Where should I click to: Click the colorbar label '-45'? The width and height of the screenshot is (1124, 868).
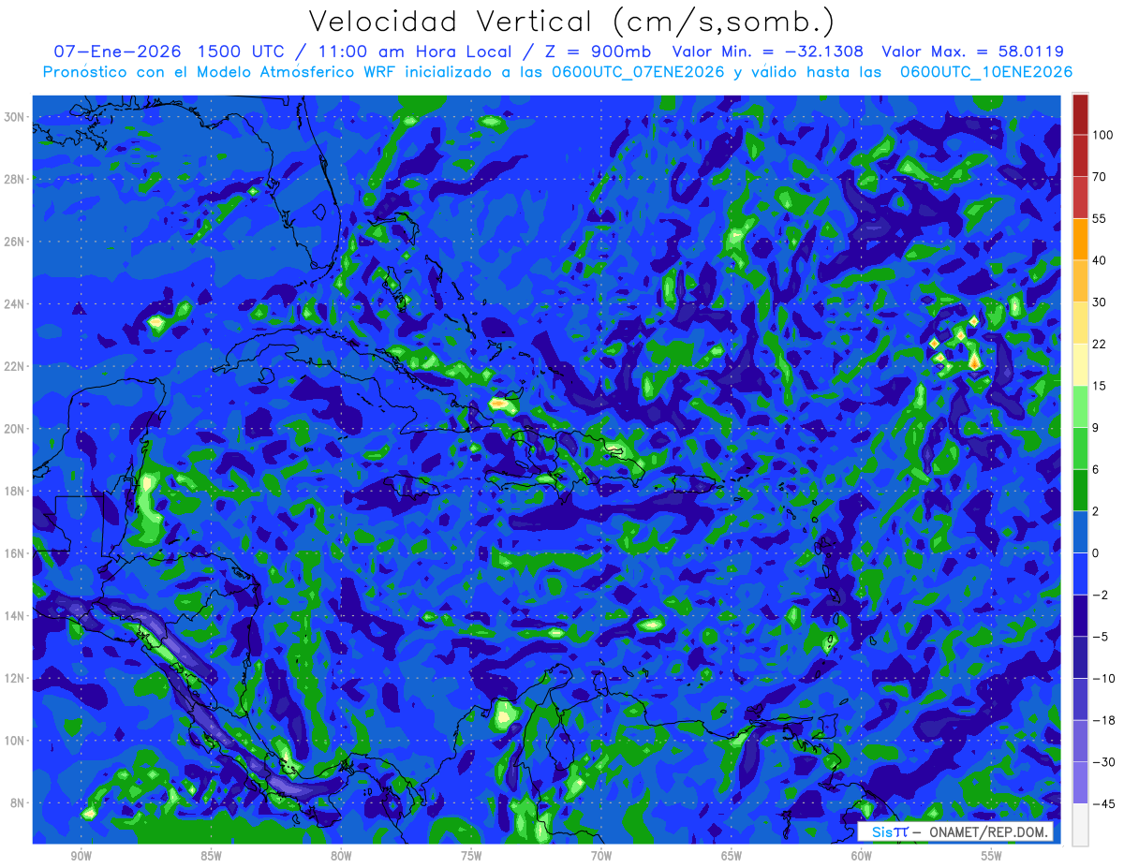click(x=1102, y=803)
